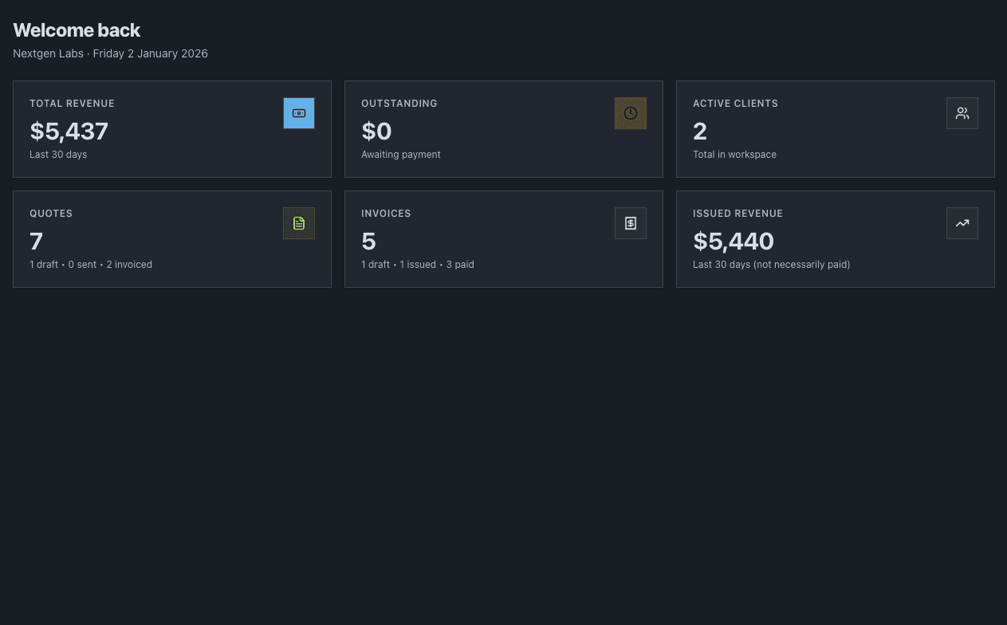Click the trending-up chart icon on Issued Revenue
Viewport: 1007px width, 625px height.
(x=962, y=223)
